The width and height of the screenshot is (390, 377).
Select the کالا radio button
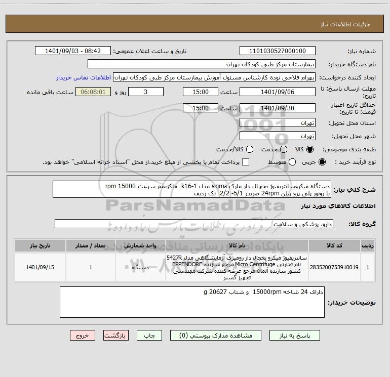(x=310, y=149)
